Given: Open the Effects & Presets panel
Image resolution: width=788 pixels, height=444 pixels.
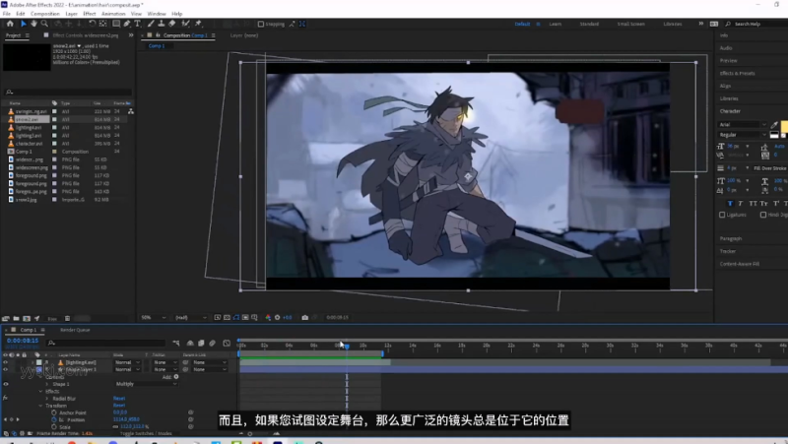Looking at the screenshot, I should point(737,73).
